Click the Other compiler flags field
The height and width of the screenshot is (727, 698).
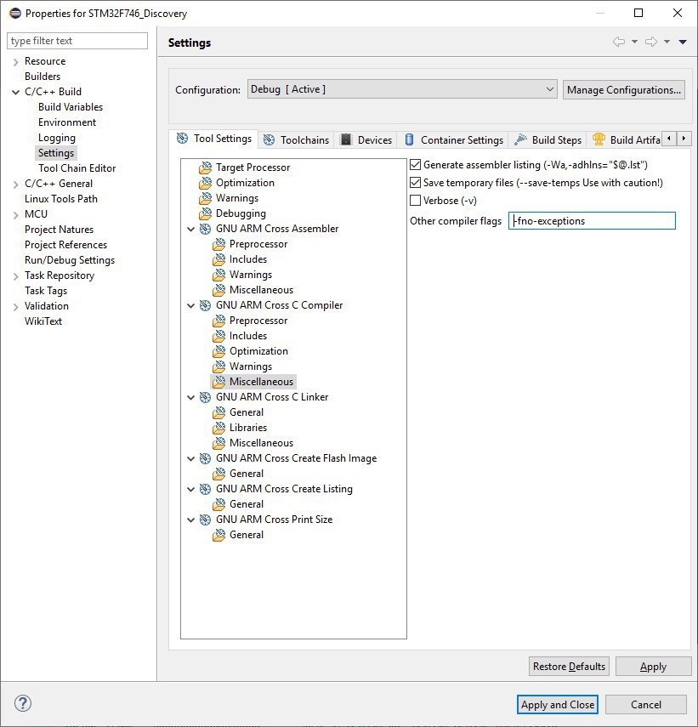click(x=592, y=221)
